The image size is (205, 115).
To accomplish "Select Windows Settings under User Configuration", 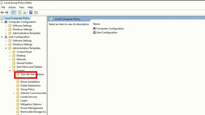I will [x=22, y=44].
